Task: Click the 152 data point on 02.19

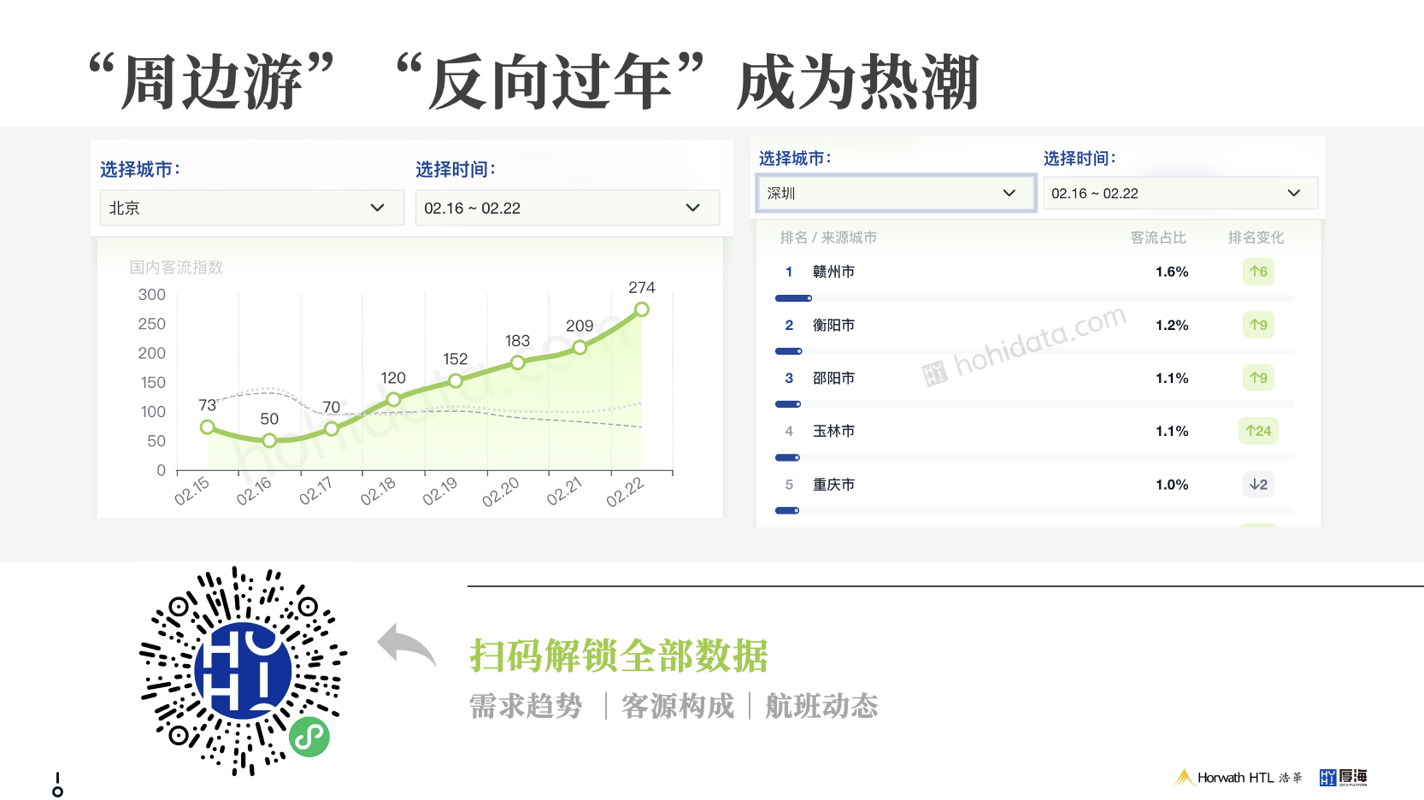Action: [456, 380]
